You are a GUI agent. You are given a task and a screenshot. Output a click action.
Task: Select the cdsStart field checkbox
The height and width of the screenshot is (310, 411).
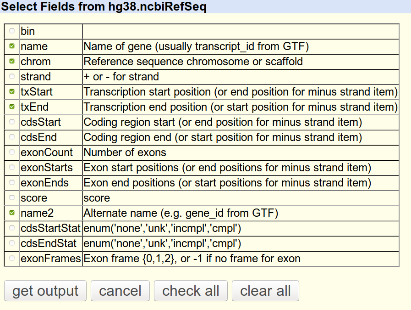tap(12, 122)
